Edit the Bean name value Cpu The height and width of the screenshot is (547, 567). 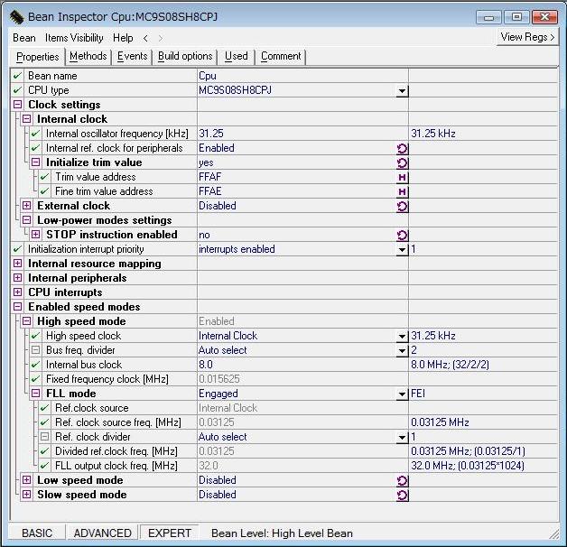coord(302,76)
